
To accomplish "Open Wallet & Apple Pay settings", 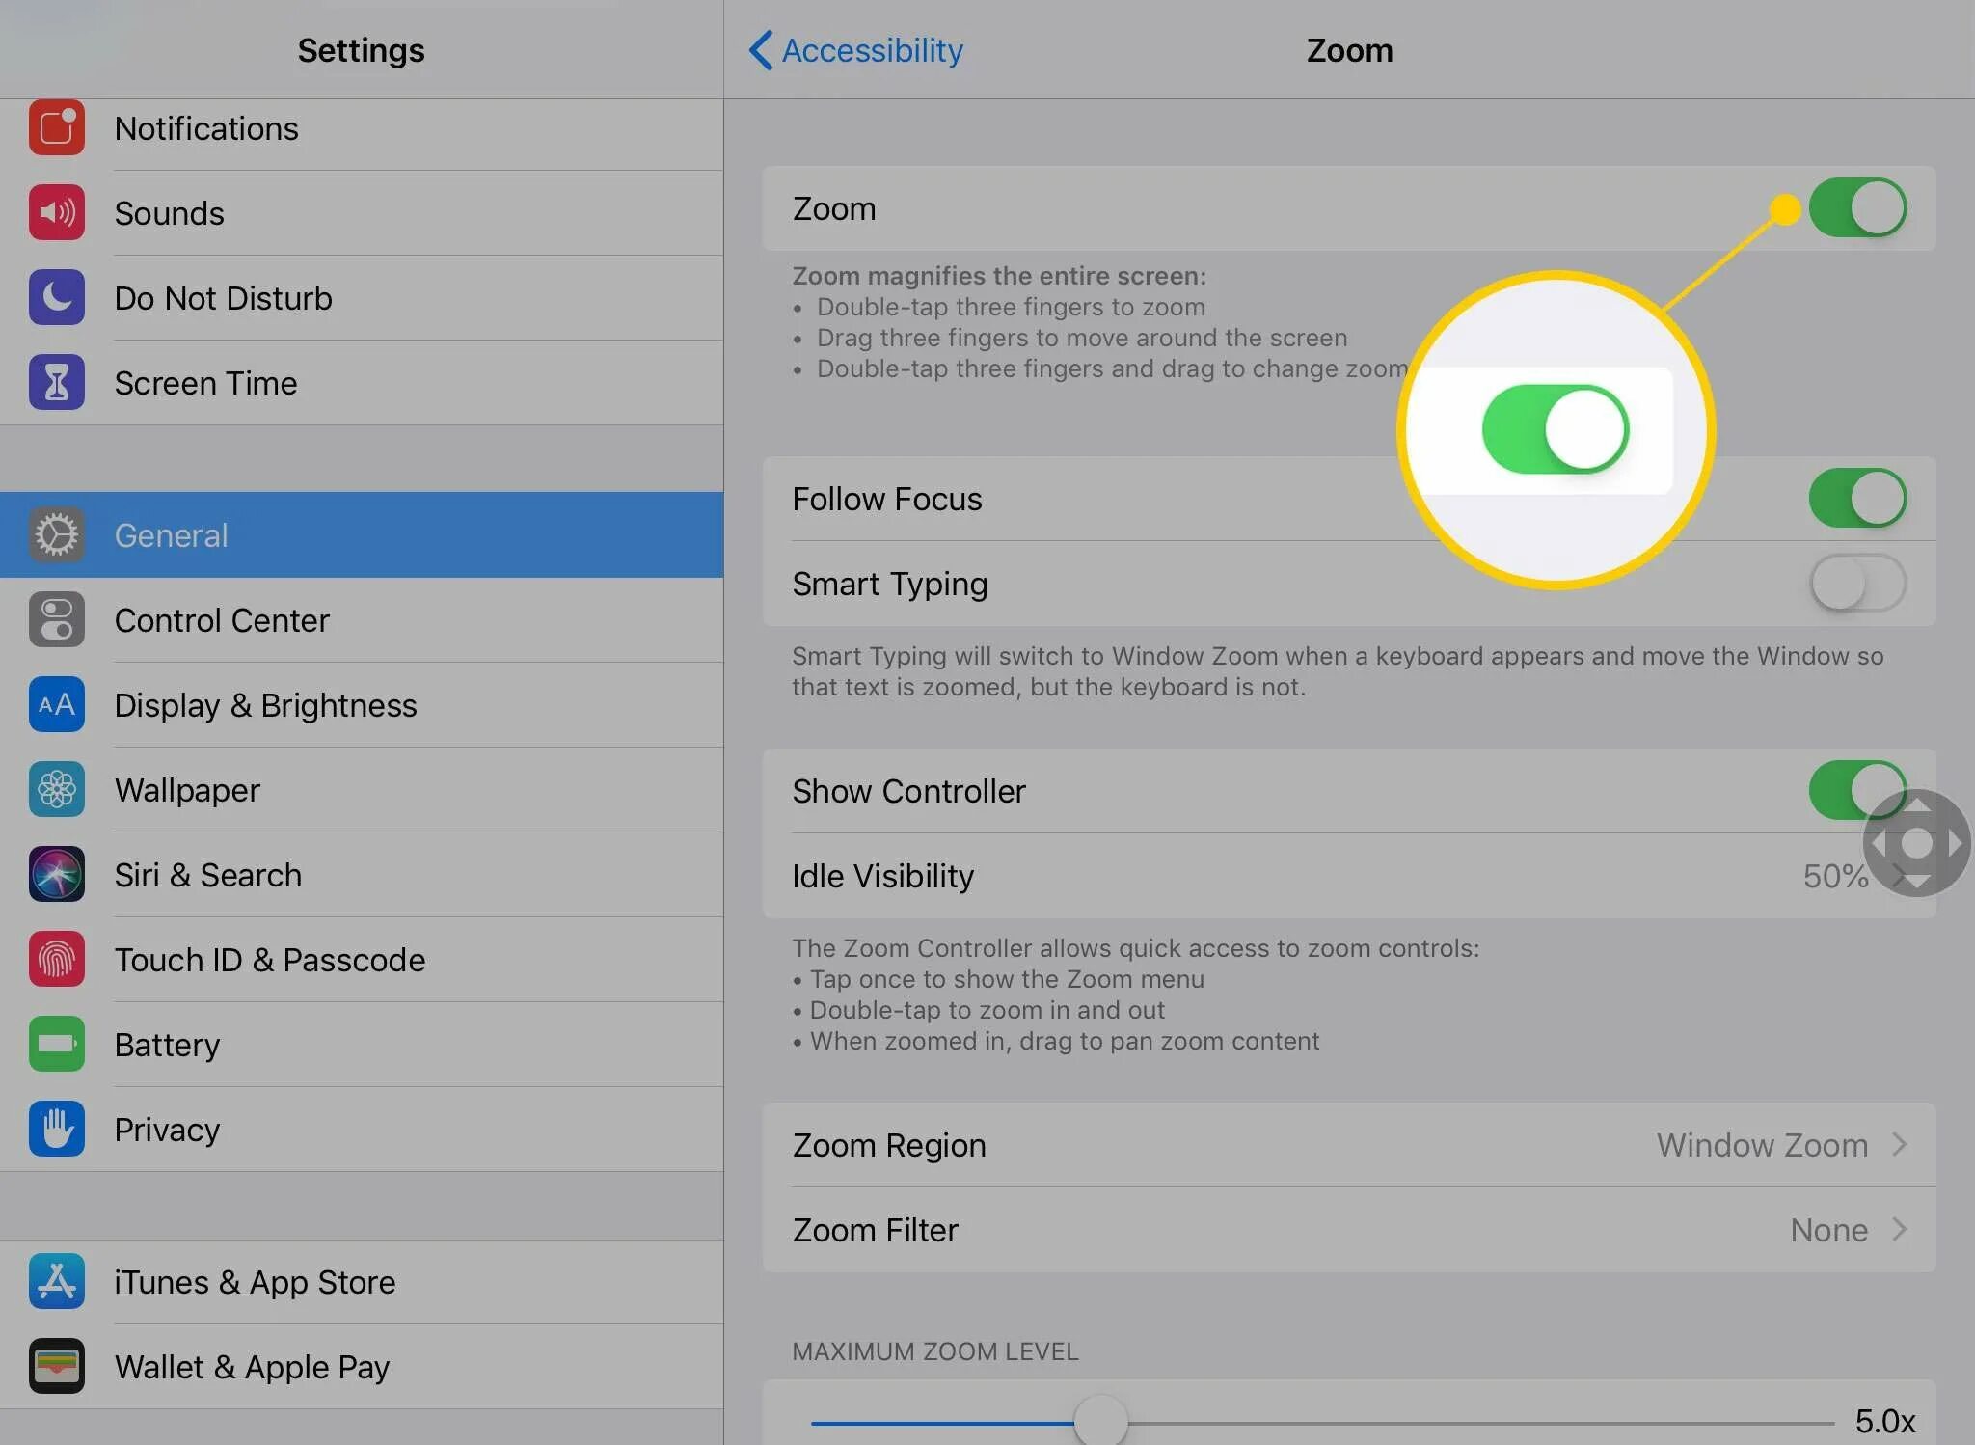I will 252,1367.
